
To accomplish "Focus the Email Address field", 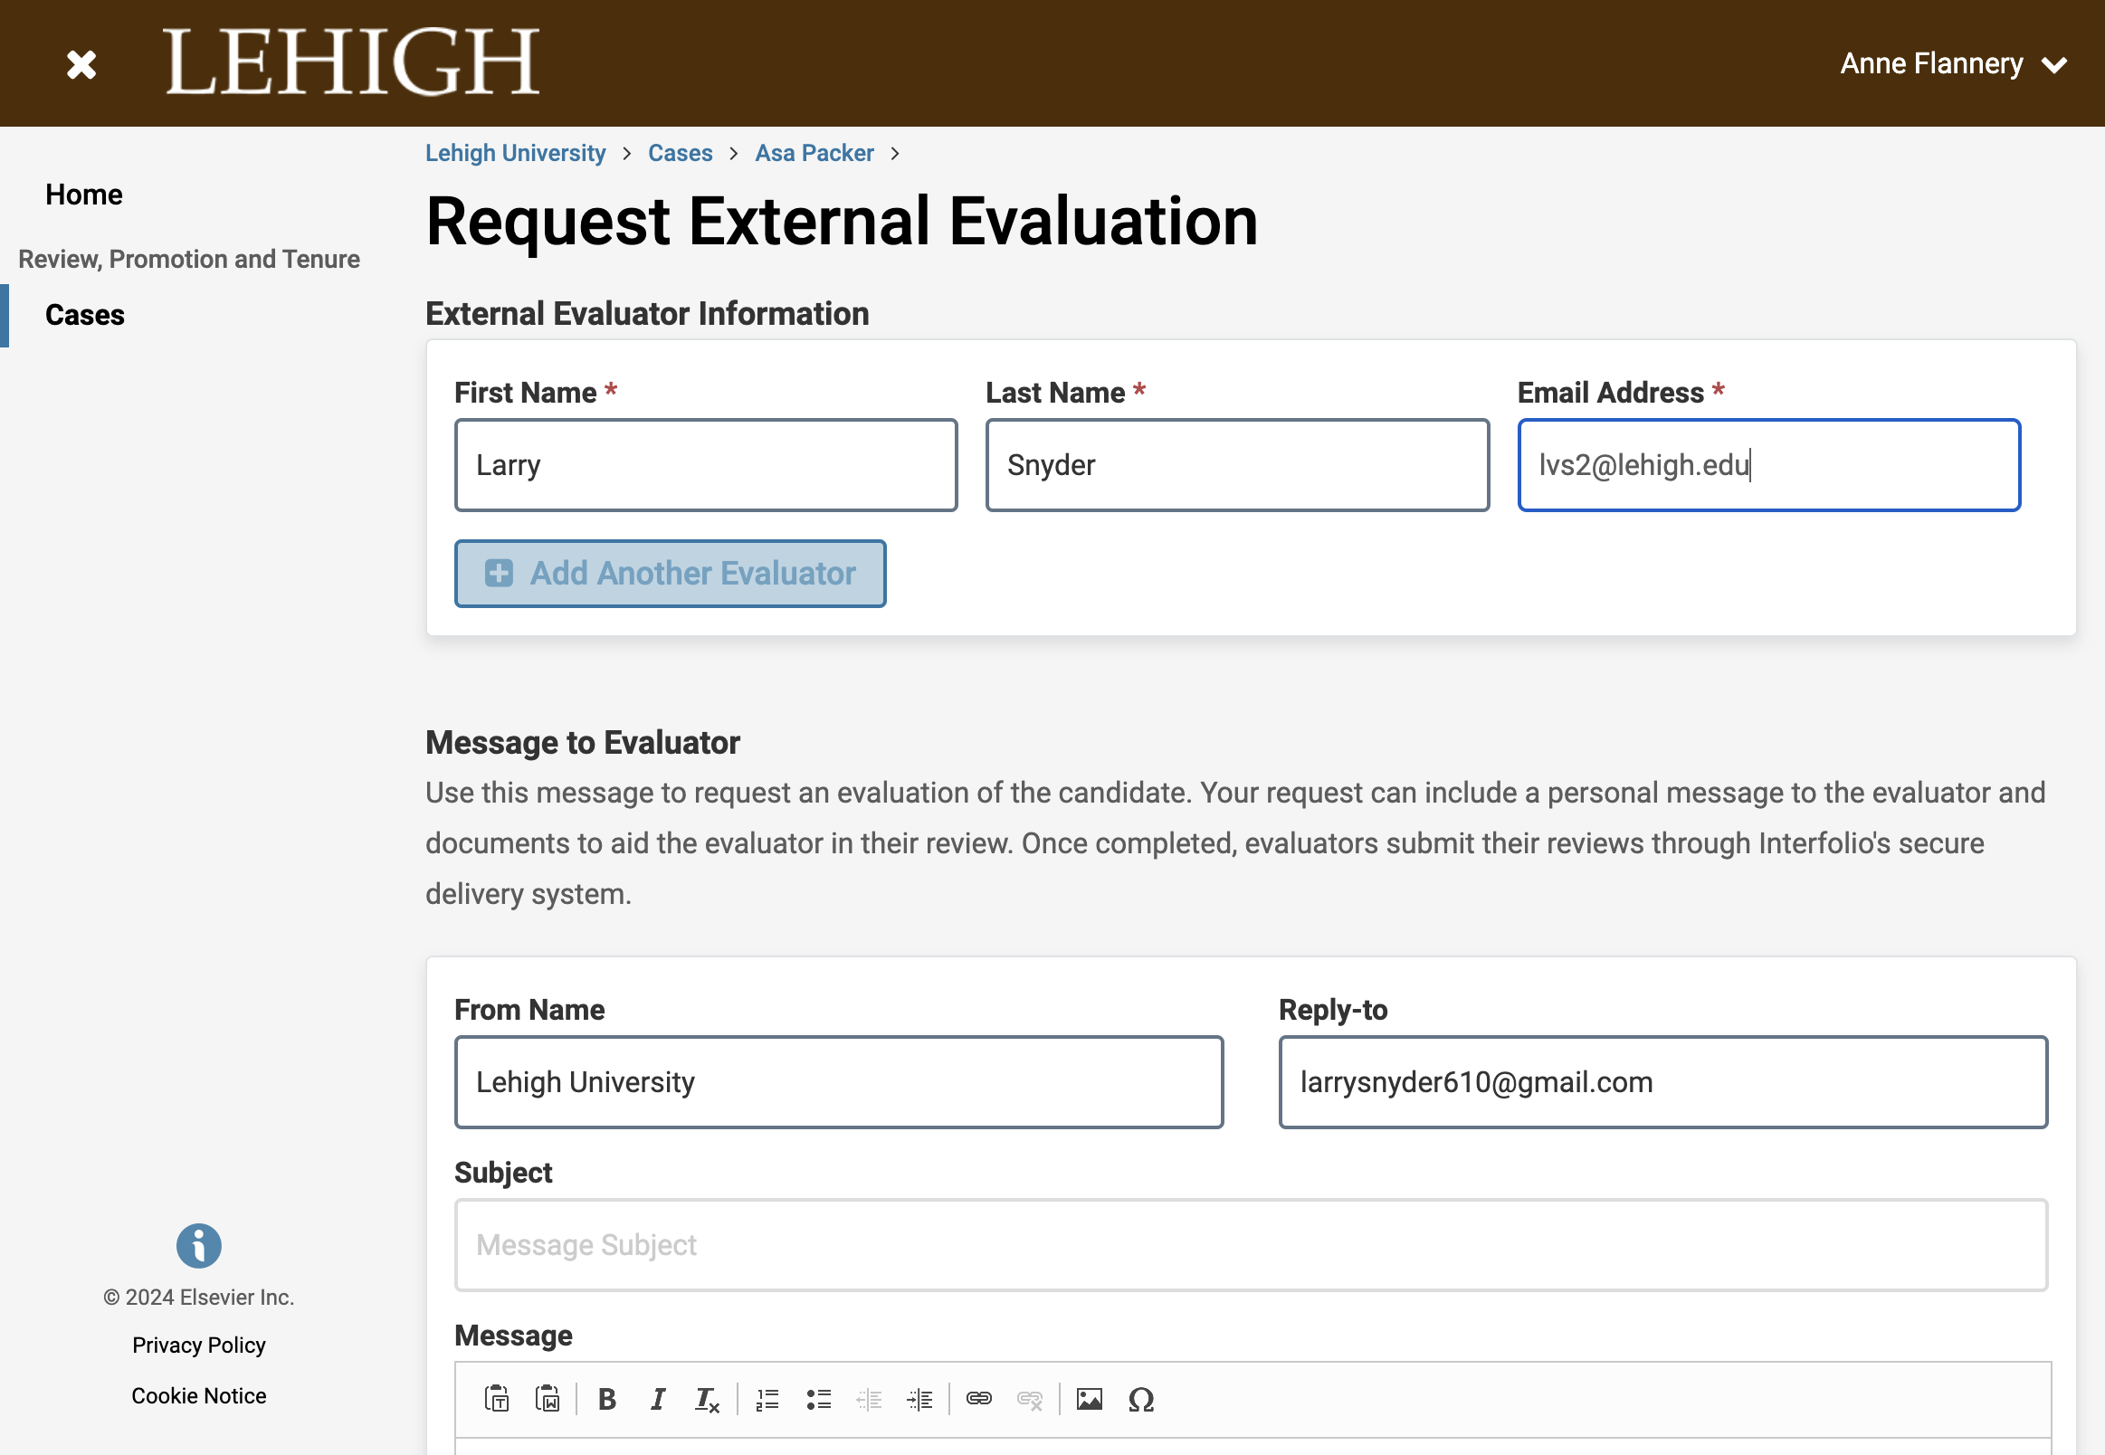I will coord(1768,465).
